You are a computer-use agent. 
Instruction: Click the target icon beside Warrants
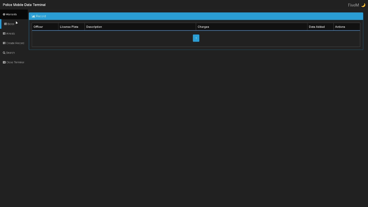[x=4, y=14]
